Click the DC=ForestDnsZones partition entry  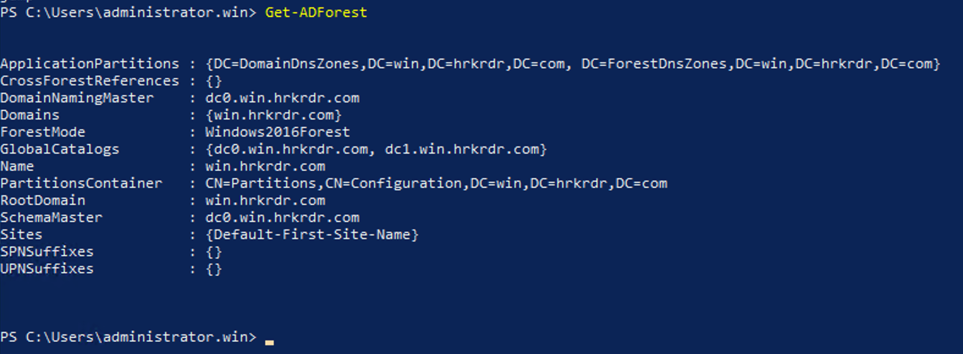760,63
